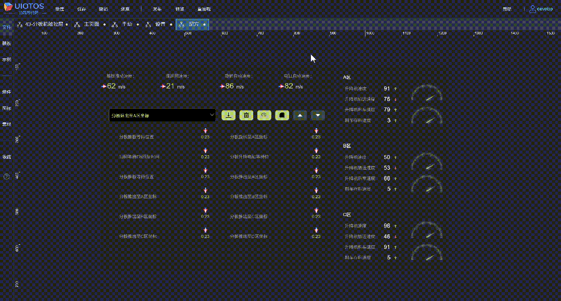Click the B区 value 50
Viewport: 561px width, 301px height.
(387, 157)
